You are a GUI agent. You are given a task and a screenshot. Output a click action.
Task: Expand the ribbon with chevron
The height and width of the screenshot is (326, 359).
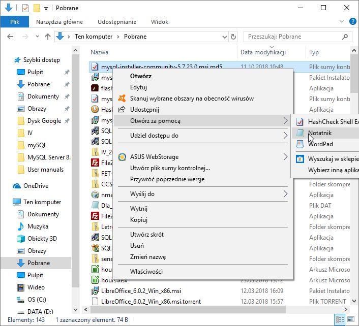(x=342, y=22)
